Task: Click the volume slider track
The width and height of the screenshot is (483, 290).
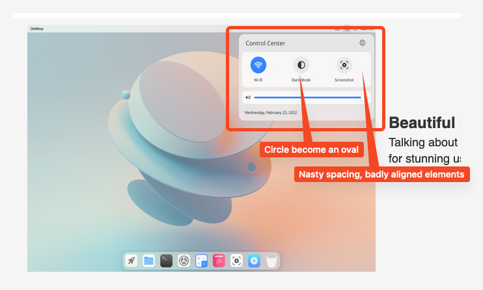Action: click(x=307, y=98)
